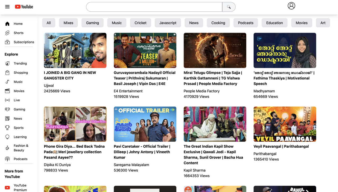Click the Shopping bag icon

[7, 73]
